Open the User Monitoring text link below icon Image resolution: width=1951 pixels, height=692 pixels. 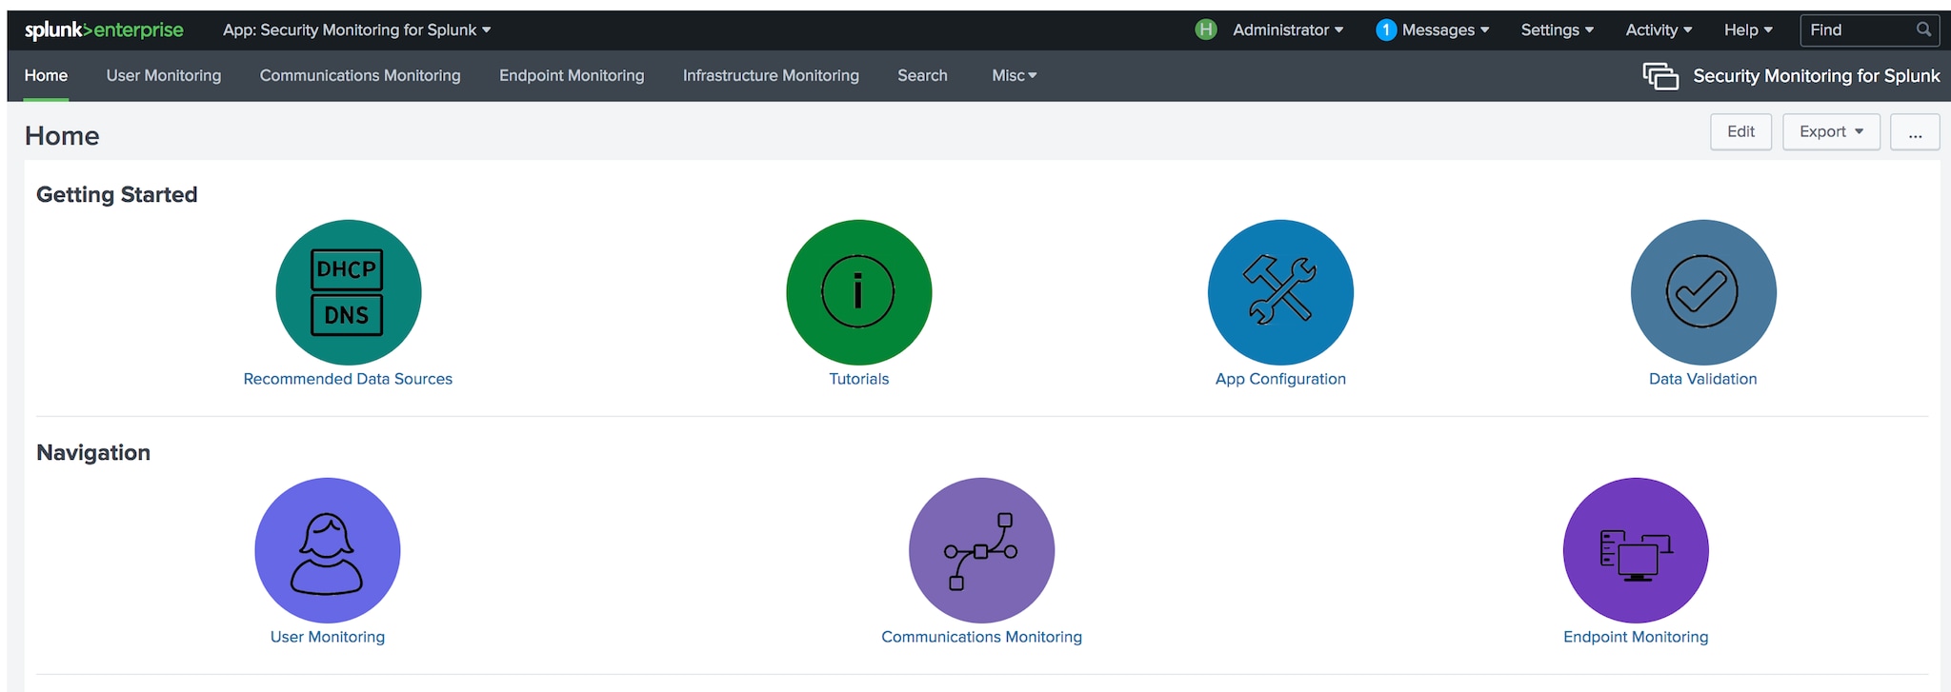pyautogui.click(x=328, y=637)
